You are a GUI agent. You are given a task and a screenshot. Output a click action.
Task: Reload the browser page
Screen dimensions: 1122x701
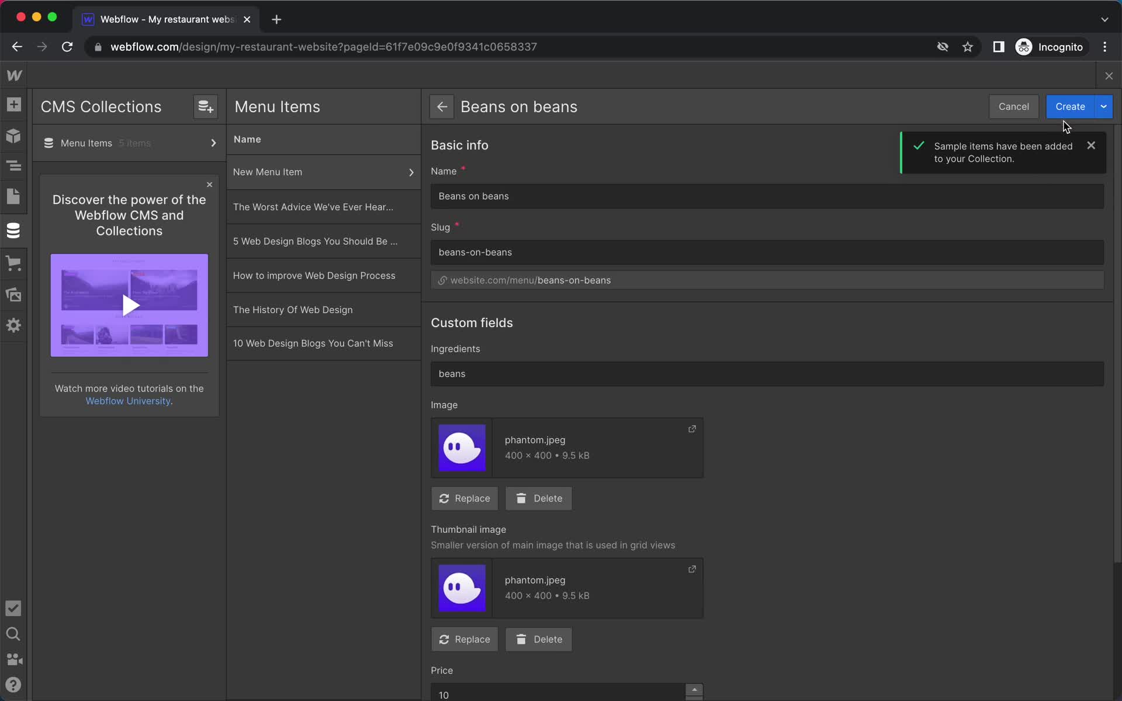(67, 47)
